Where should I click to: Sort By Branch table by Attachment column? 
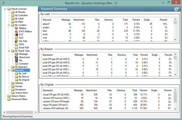point(92,55)
